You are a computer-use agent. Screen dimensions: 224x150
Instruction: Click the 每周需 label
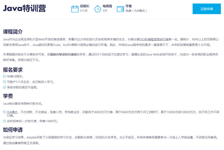click(x=107, y=6)
